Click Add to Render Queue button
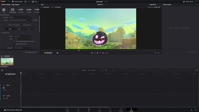The image size is (199, 112). [x=30, y=52]
